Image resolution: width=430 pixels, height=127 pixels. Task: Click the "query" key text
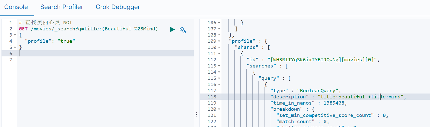pos(269,78)
